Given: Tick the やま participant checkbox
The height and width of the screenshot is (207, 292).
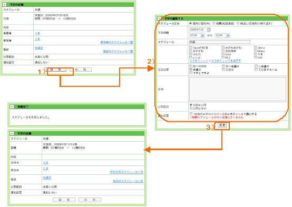Looking at the screenshot, I should (256, 54).
